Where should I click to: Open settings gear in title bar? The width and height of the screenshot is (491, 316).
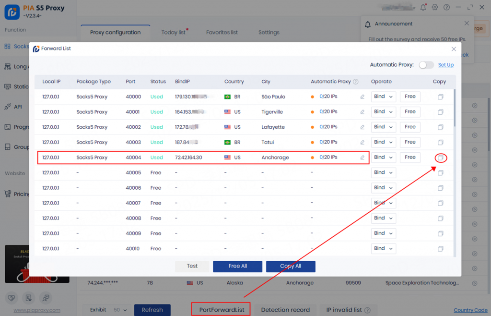pyautogui.click(x=435, y=7)
